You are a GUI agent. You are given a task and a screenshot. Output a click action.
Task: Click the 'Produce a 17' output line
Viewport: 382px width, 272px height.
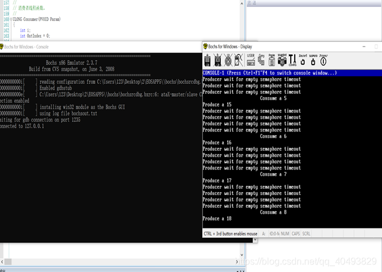[217, 181]
